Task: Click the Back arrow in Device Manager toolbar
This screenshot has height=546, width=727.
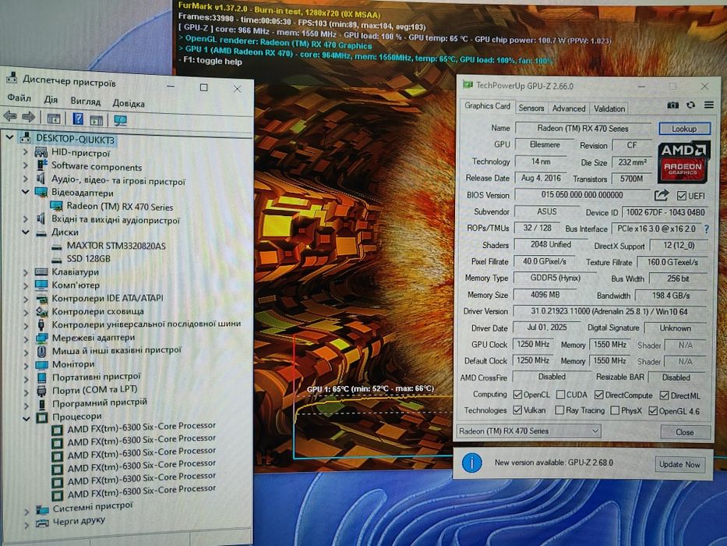Action: point(9,116)
